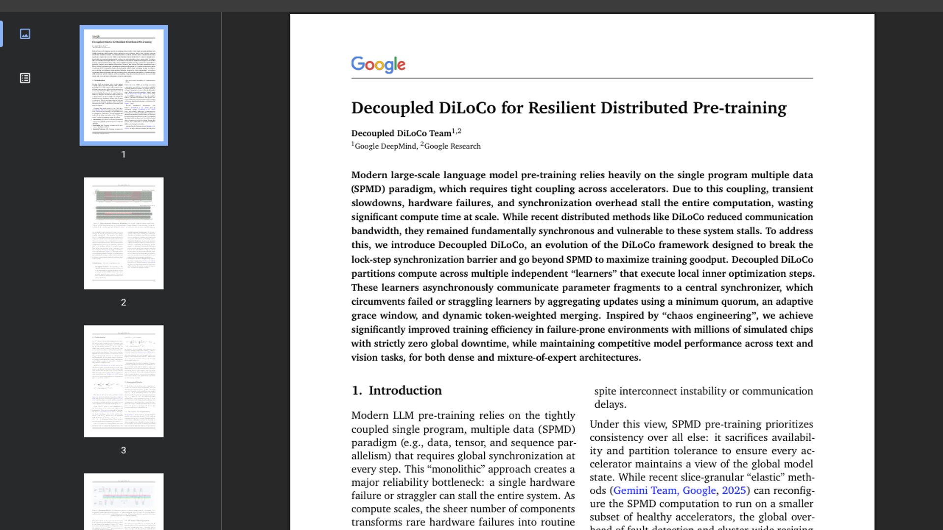Click the dark toolbar strip at top
The width and height of the screenshot is (943, 530).
471,5
